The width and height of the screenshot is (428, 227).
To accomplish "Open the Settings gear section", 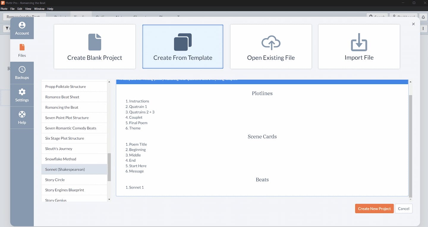I will click(22, 95).
